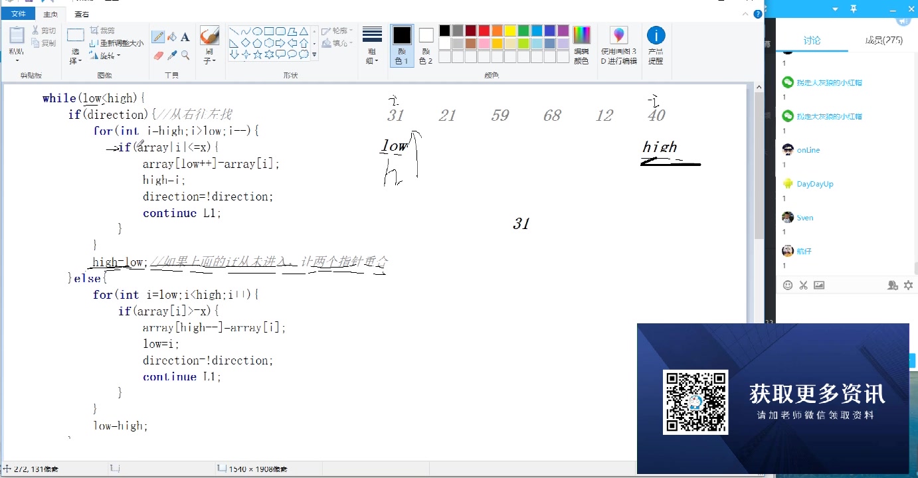Viewport: 918px width, 478px height.
Task: Click the scissors screenshot icon in chat
Action: click(803, 285)
